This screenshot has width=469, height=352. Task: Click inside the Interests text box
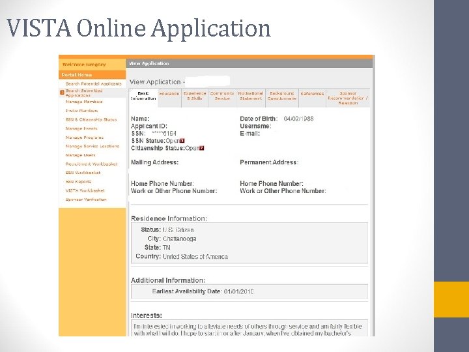coord(249,329)
